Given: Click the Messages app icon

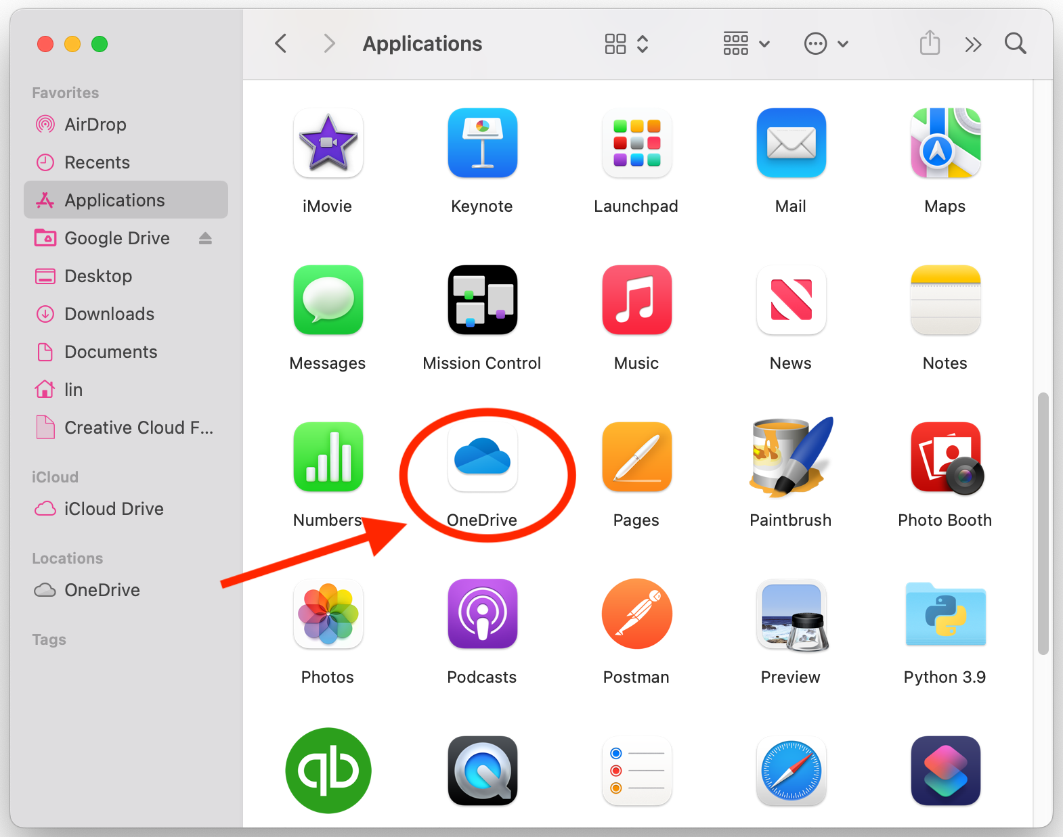Looking at the screenshot, I should pyautogui.click(x=328, y=300).
